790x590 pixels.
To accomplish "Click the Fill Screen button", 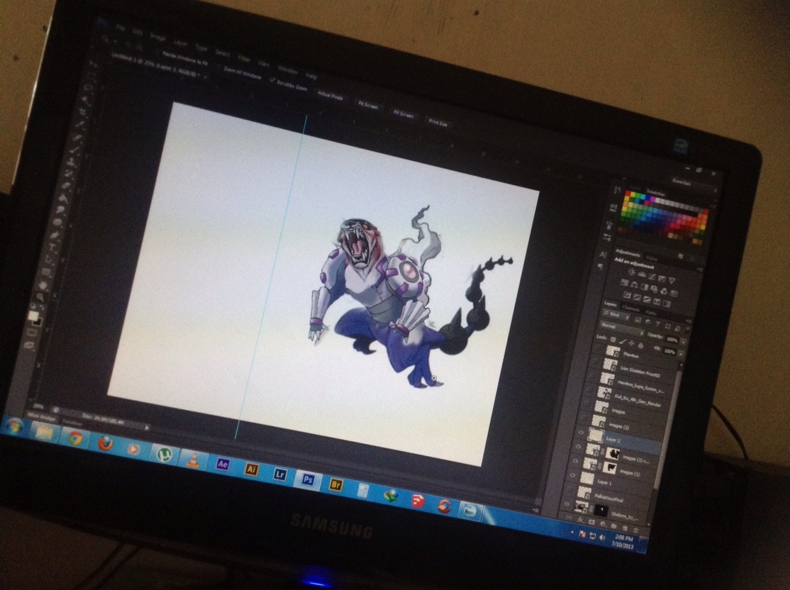I will pyautogui.click(x=403, y=114).
